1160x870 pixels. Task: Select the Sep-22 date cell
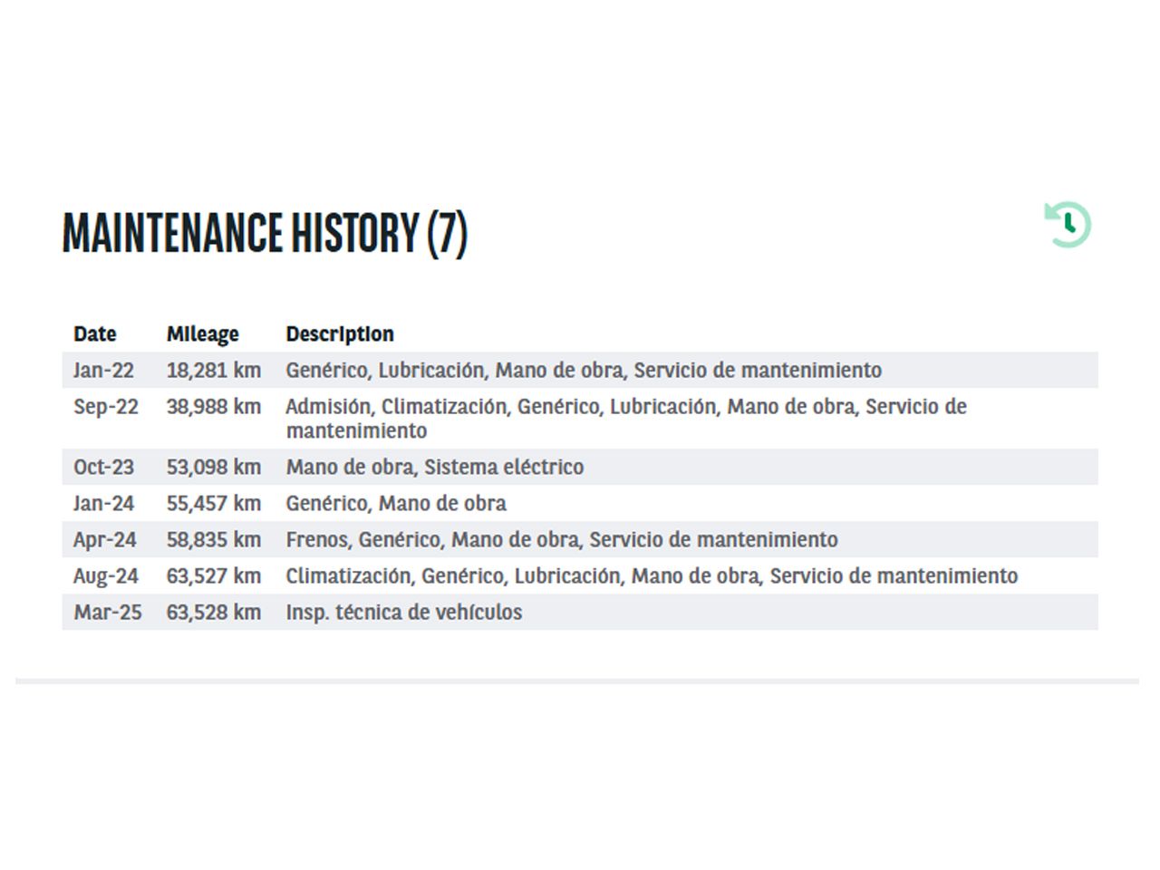coord(106,407)
